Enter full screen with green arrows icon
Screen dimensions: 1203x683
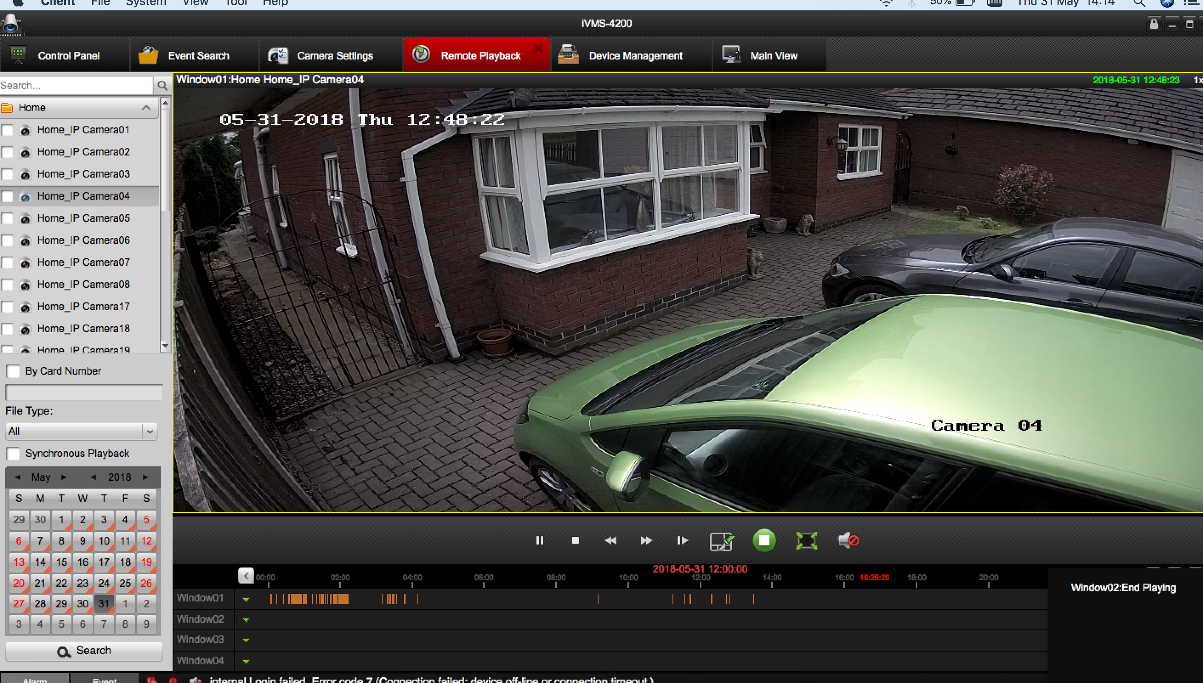click(806, 540)
